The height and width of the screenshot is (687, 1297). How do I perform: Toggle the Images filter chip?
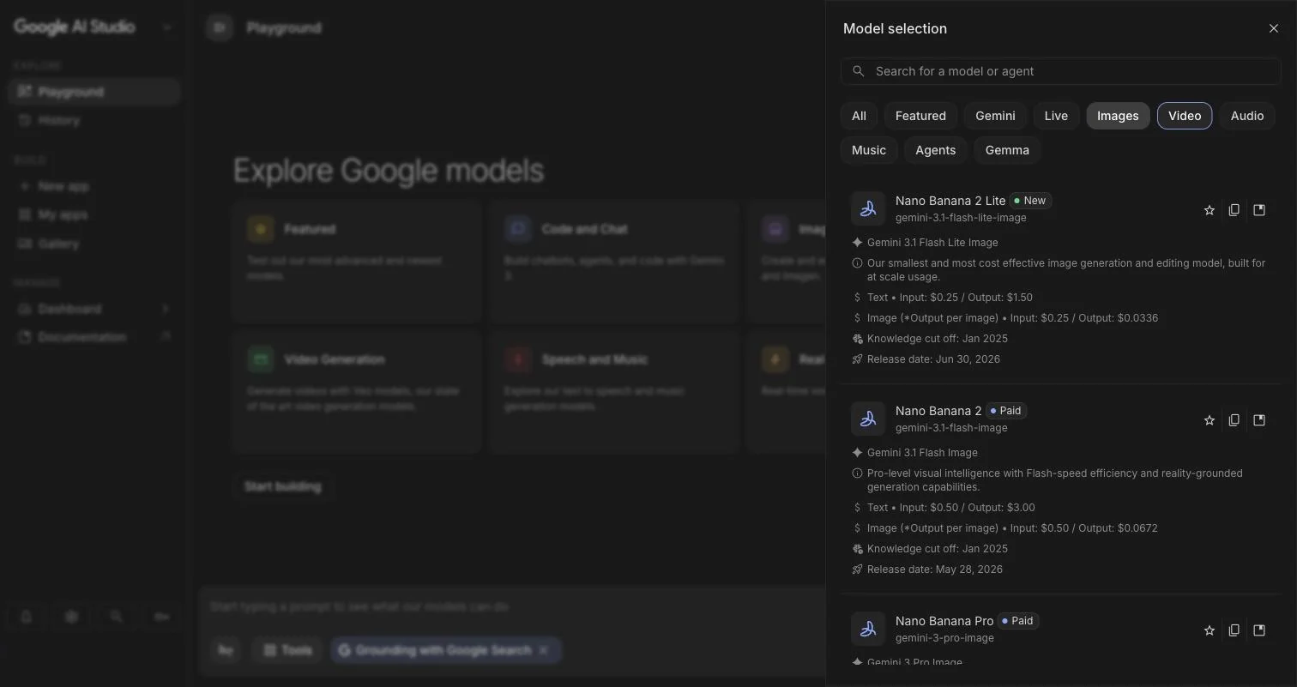1118,116
